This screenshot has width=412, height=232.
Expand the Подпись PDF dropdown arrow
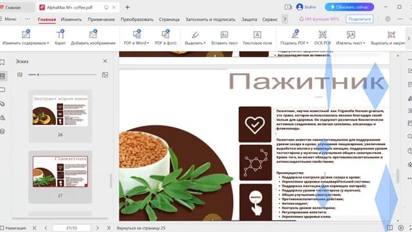click(308, 43)
